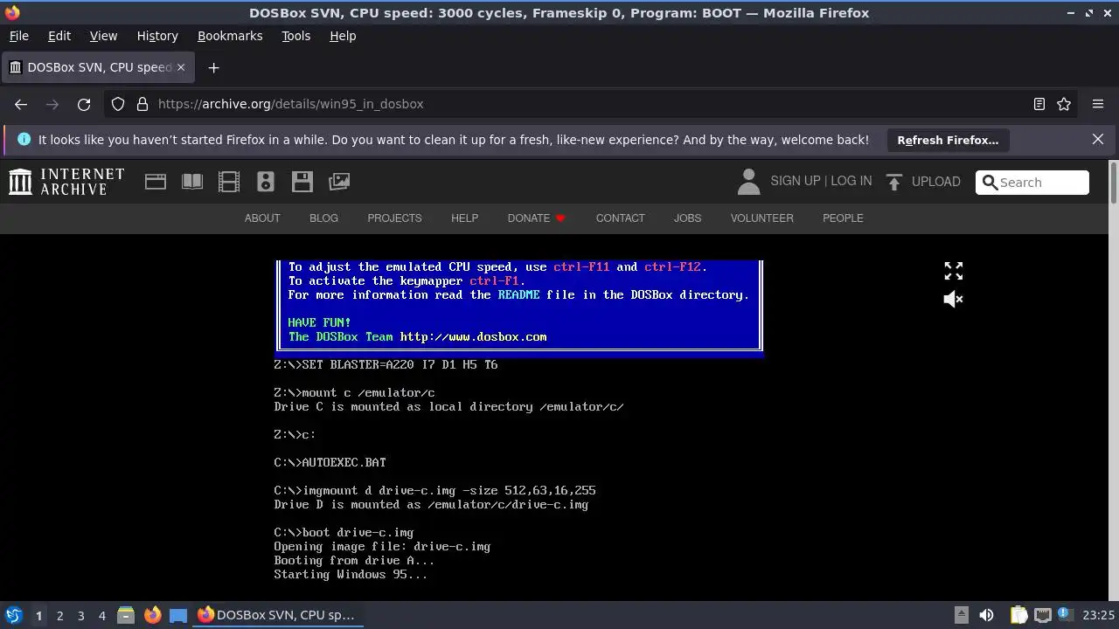The height and width of the screenshot is (629, 1119).
Task: Close the DOSBox SVN browser tab
Action: (x=181, y=67)
